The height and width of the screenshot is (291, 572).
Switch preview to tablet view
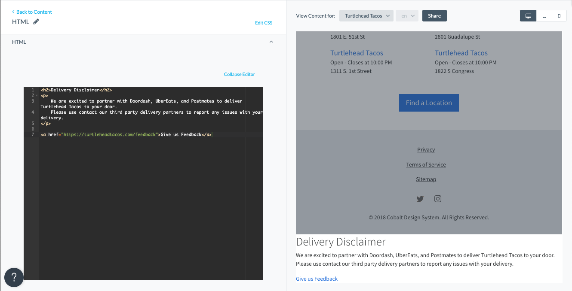click(544, 16)
